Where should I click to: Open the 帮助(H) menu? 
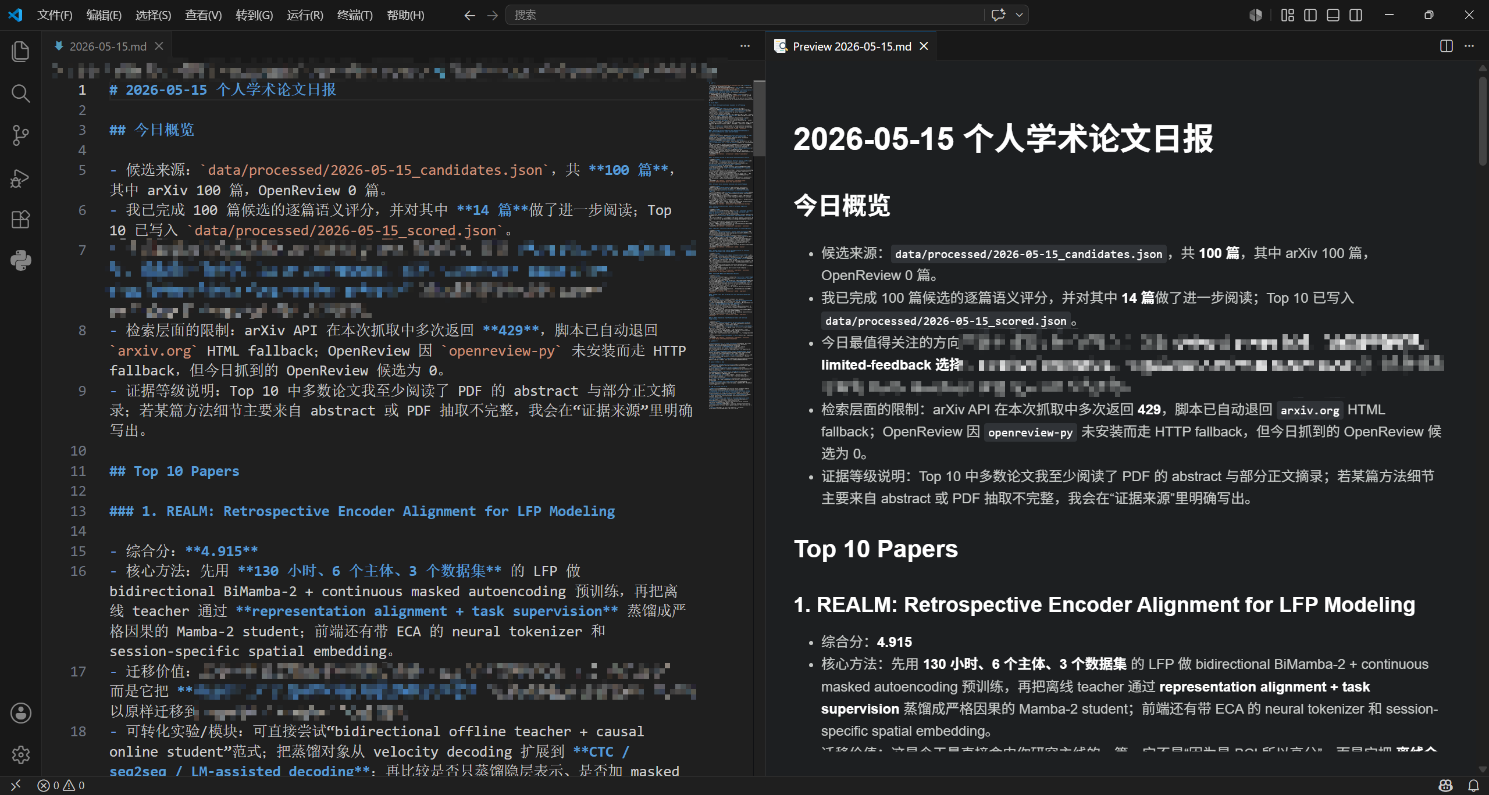[x=405, y=15]
